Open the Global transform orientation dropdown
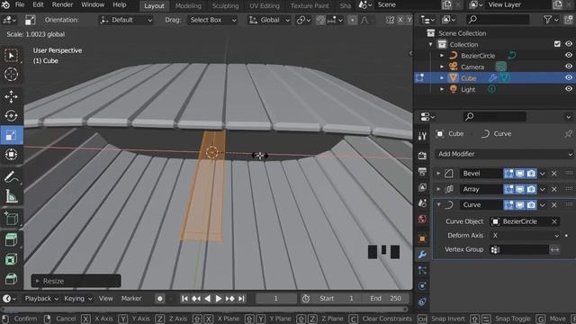The image size is (576, 324). pyautogui.click(x=269, y=20)
